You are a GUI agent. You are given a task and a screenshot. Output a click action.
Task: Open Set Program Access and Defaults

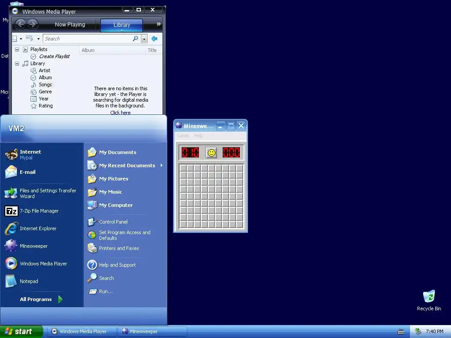(x=125, y=235)
